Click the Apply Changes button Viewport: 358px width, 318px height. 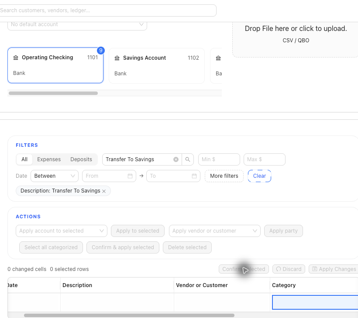pos(334,269)
